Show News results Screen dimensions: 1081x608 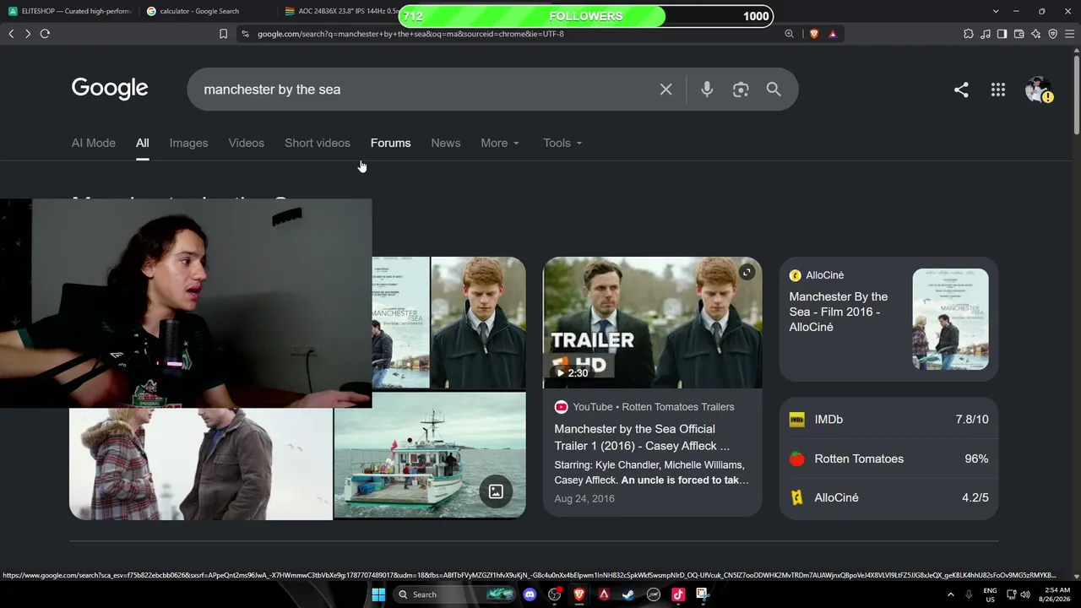click(446, 143)
